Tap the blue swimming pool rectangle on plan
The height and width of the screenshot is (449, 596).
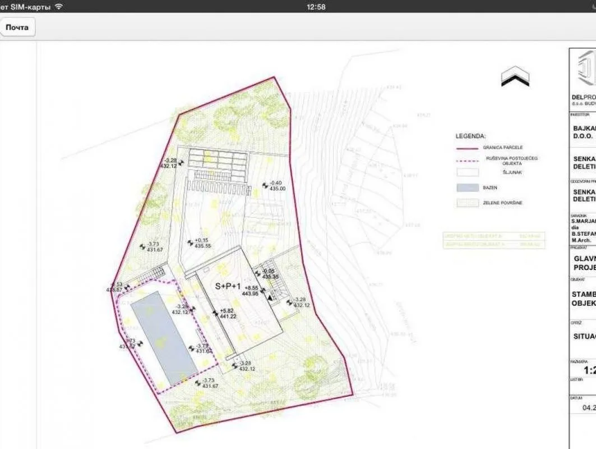[164, 338]
